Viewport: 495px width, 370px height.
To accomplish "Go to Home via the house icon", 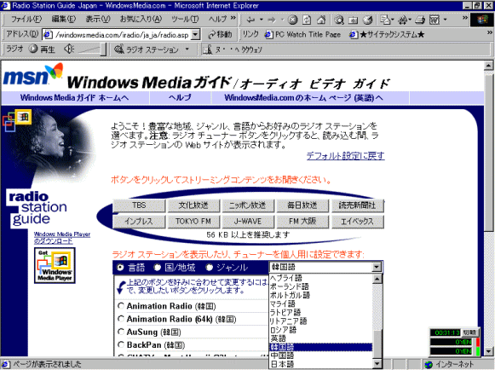I will tap(321, 20).
